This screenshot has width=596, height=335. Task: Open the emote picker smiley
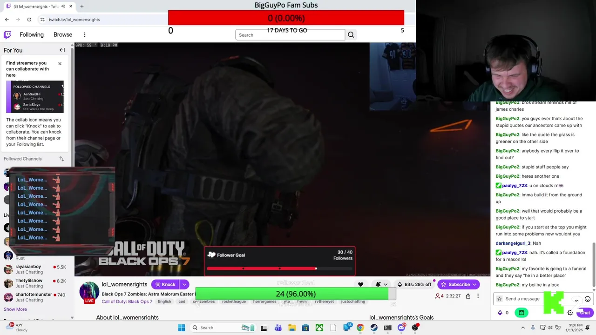[587, 299]
